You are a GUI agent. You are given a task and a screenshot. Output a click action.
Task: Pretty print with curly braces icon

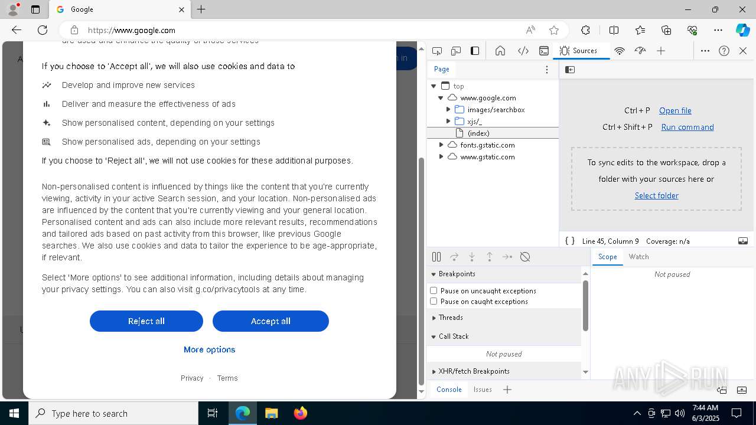(570, 241)
